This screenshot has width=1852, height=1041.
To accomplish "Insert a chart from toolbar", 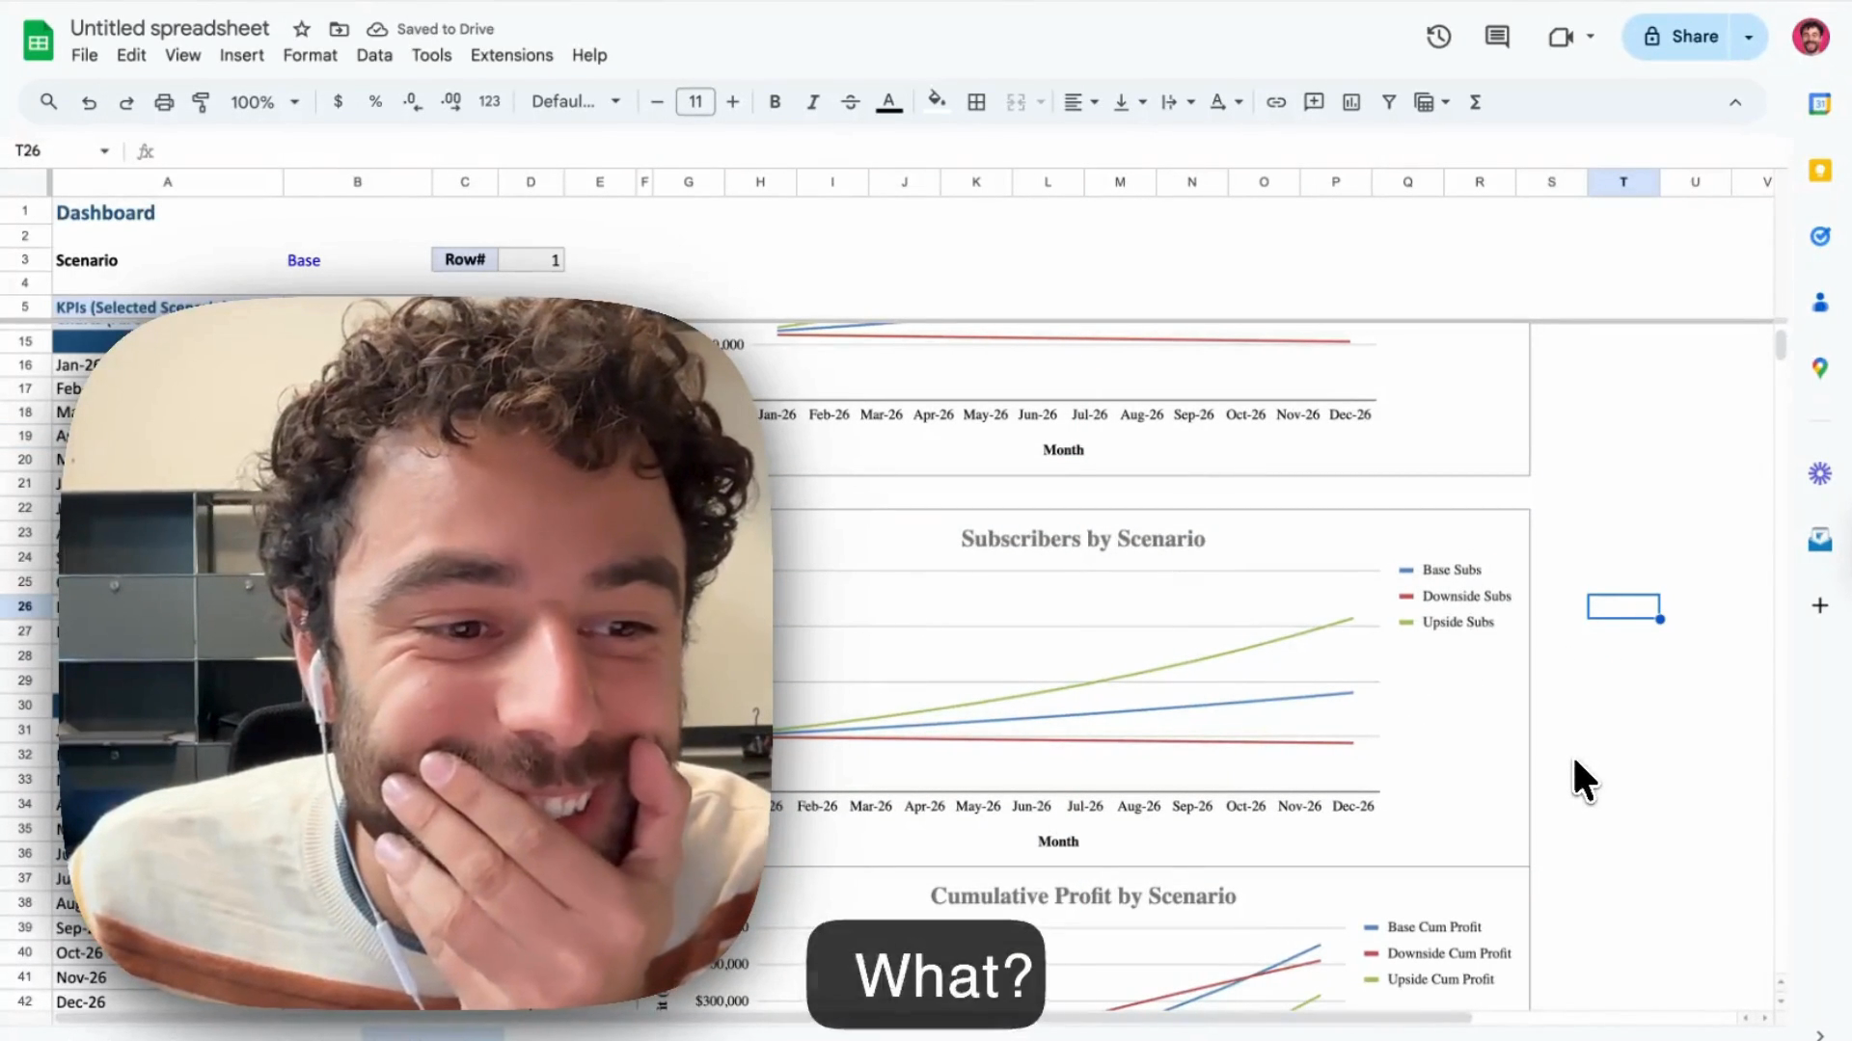I will (x=1351, y=102).
